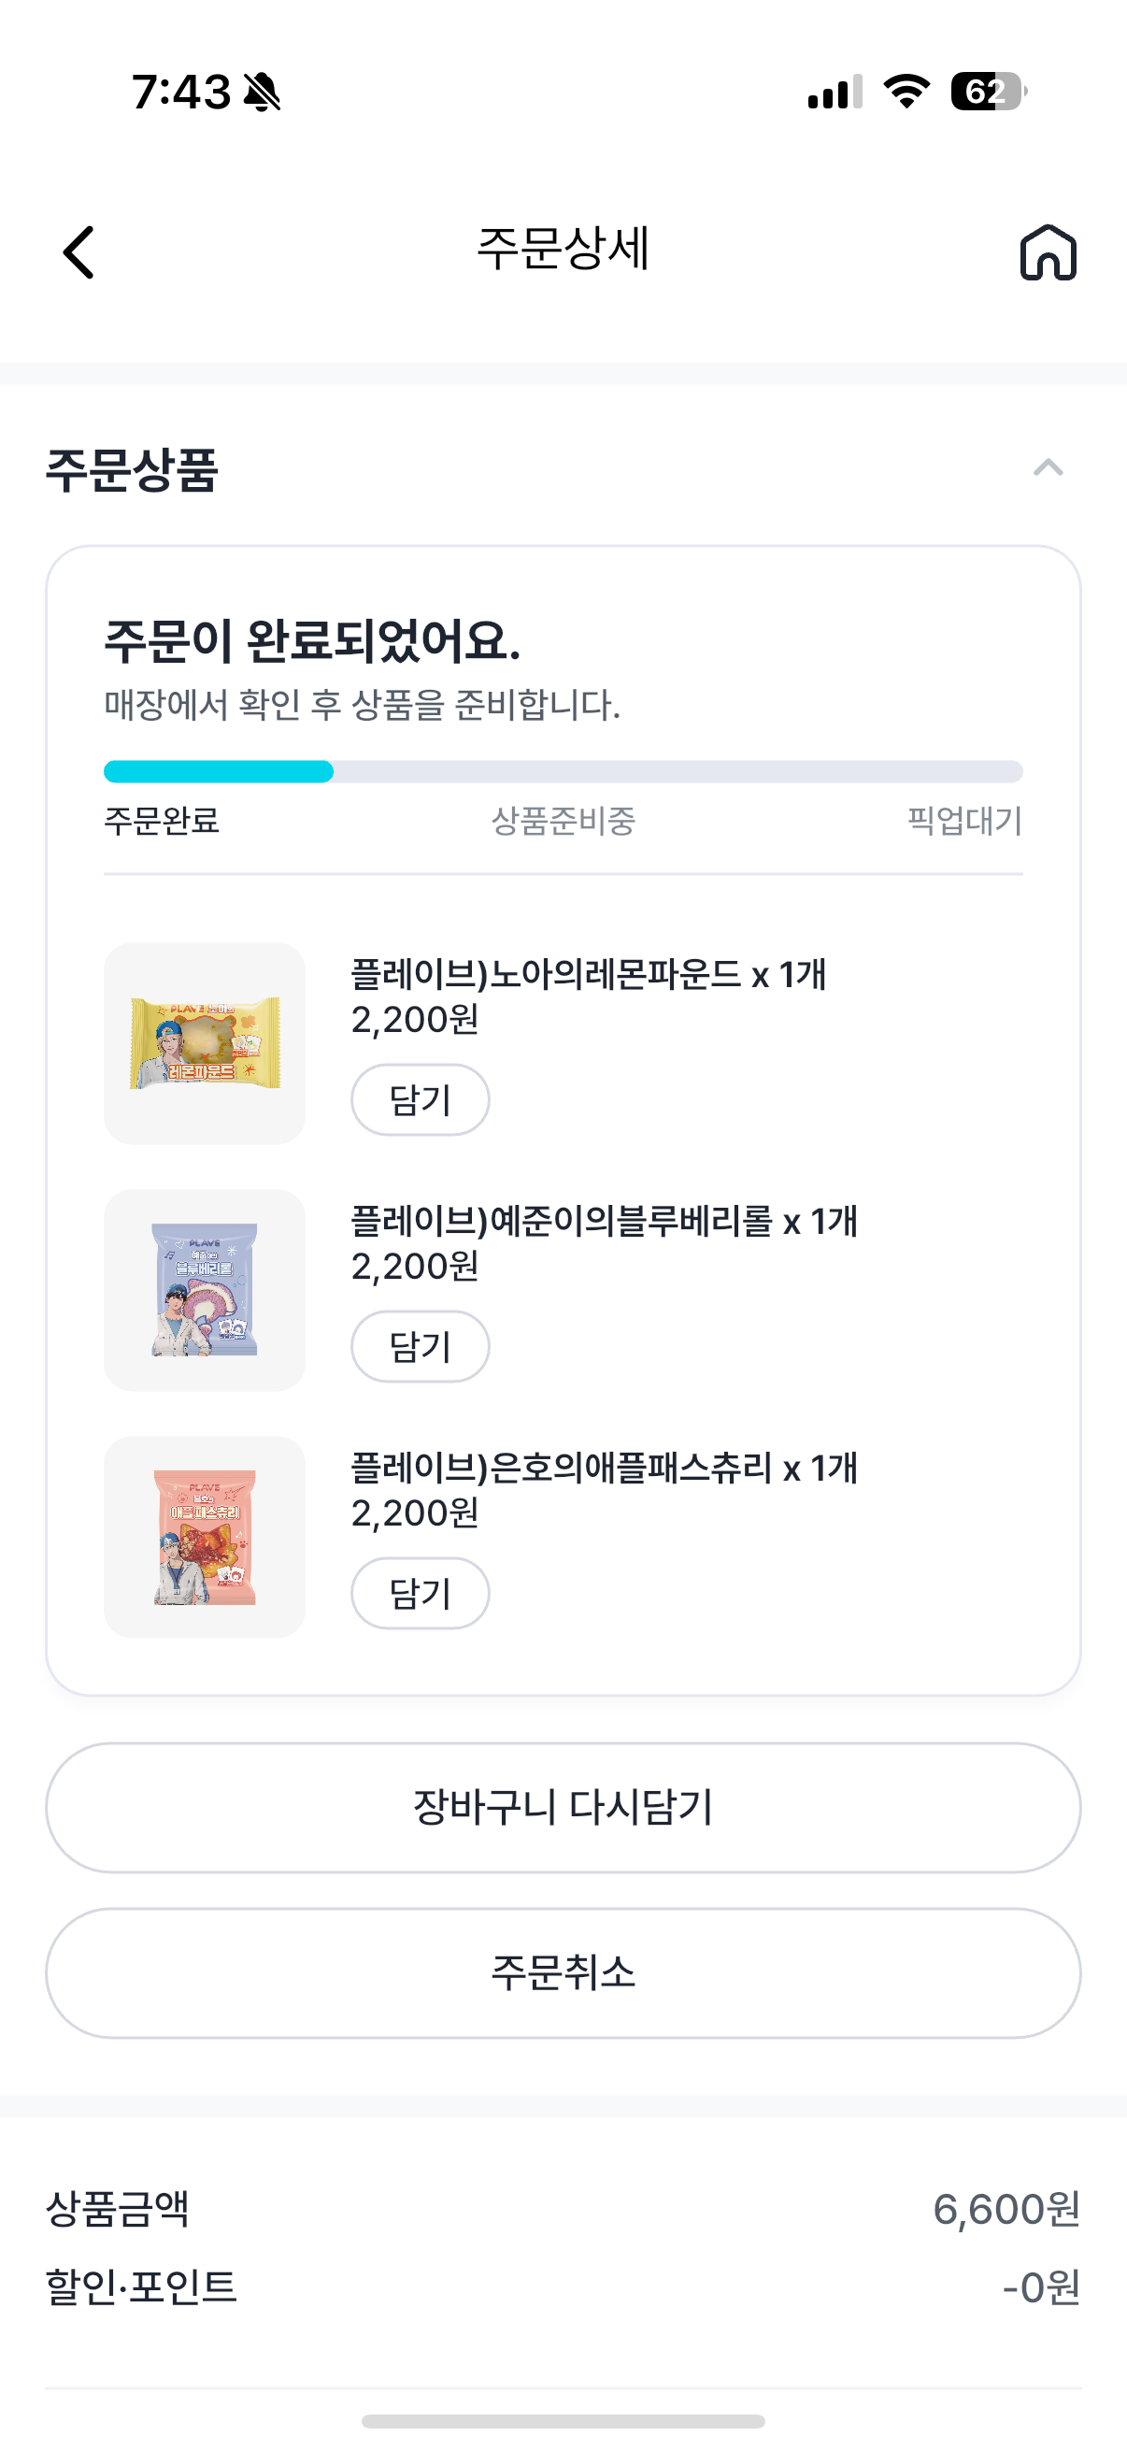Tap the bottom home indicator bar
This screenshot has height=2451, width=1127.
[x=563, y=2420]
